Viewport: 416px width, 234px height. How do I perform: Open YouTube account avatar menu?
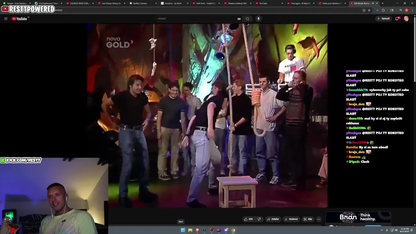[x=406, y=19]
